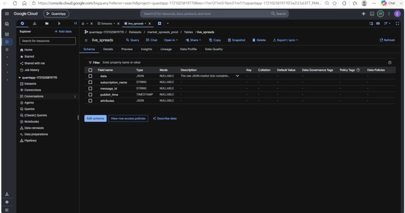Switch to the Data Quality tab

214,49
